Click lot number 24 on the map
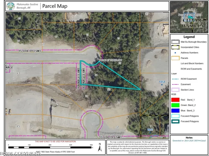The height and width of the screenshot is (156, 209). click(18, 99)
